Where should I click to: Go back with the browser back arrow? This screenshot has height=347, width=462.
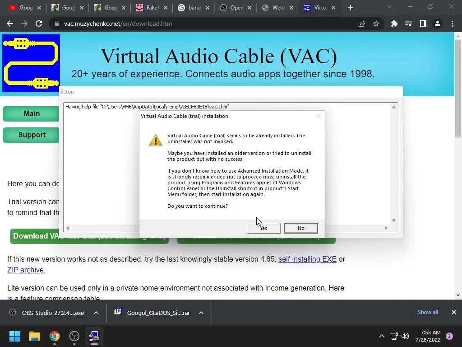[x=10, y=23]
